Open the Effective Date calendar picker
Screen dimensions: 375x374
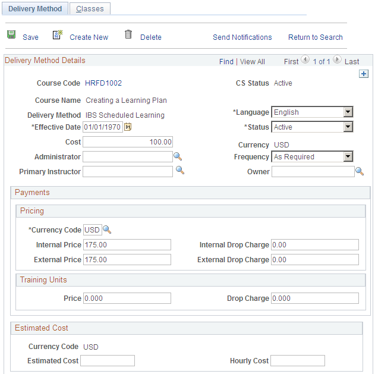coord(128,127)
